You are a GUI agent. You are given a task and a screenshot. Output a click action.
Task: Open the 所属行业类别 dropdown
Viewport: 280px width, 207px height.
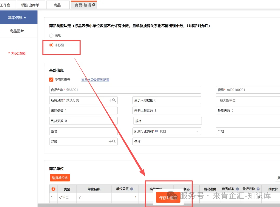[x=197, y=131]
